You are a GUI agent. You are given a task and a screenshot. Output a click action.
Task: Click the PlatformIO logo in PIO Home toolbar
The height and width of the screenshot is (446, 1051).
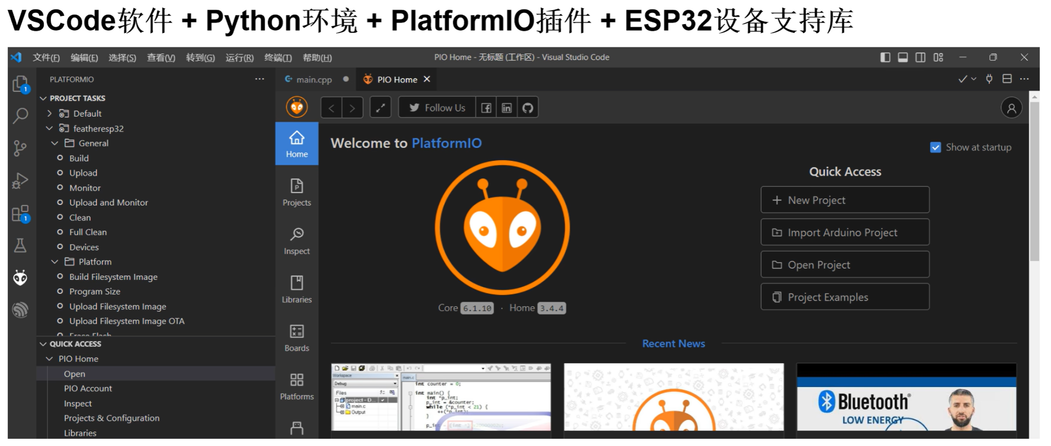point(297,107)
